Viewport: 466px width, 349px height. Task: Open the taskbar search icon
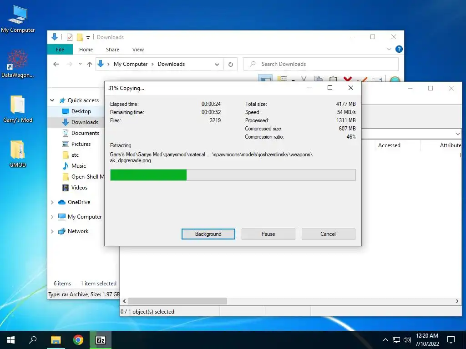33,340
